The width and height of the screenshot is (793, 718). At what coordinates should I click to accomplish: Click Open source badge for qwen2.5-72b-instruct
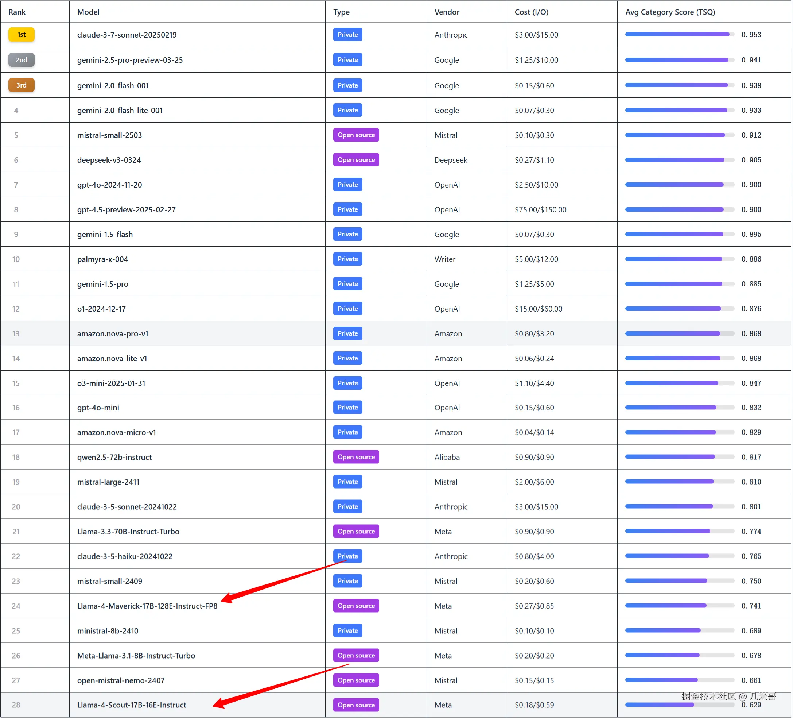(355, 457)
